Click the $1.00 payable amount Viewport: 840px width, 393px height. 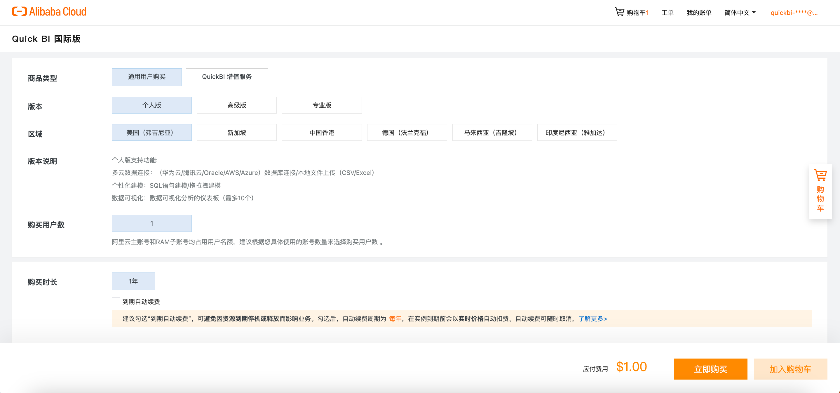tap(631, 367)
